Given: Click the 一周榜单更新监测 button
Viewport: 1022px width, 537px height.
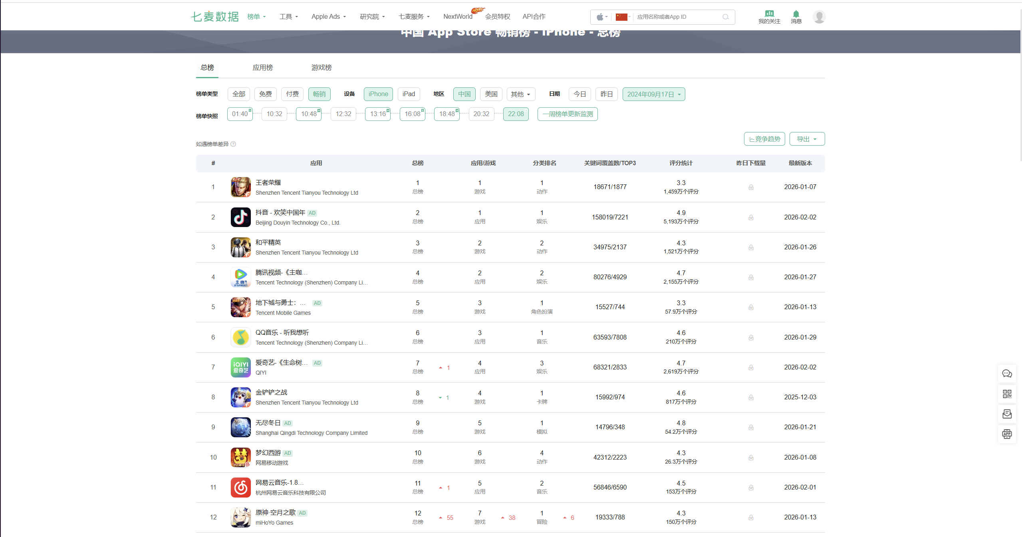Looking at the screenshot, I should [x=567, y=114].
